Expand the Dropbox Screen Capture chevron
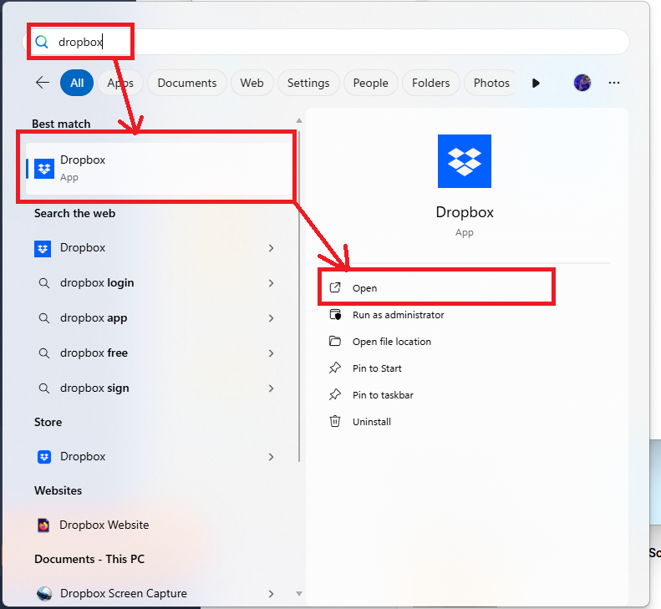This screenshot has width=661, height=609. click(272, 594)
